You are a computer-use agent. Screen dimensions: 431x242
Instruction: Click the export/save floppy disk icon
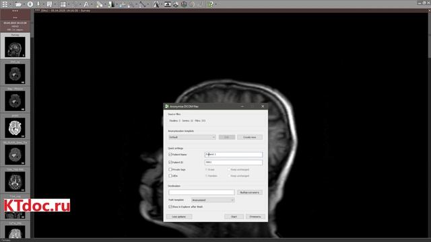pos(49,4)
